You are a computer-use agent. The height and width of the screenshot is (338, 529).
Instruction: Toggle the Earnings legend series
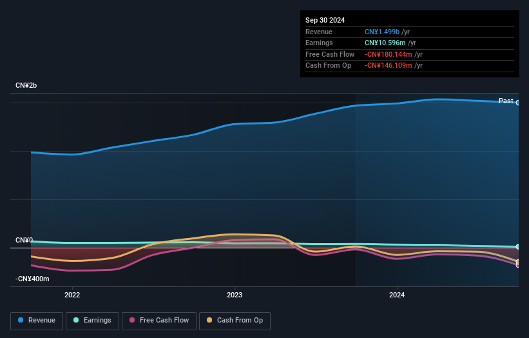[92, 321]
